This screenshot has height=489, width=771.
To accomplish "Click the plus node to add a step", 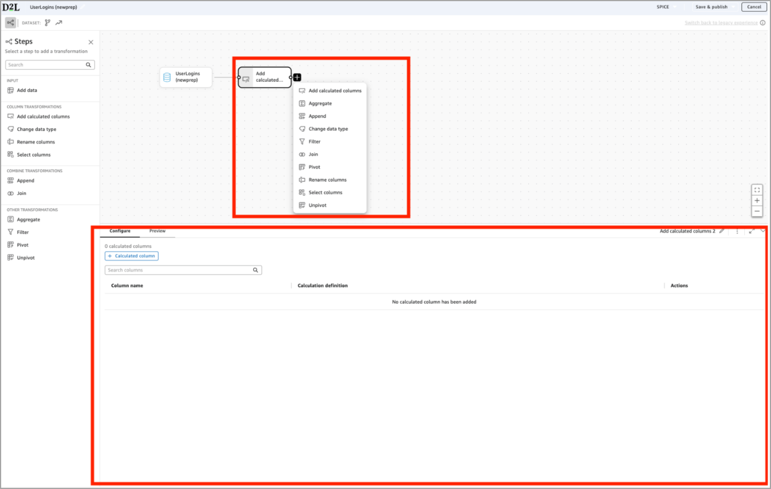I will 297,77.
